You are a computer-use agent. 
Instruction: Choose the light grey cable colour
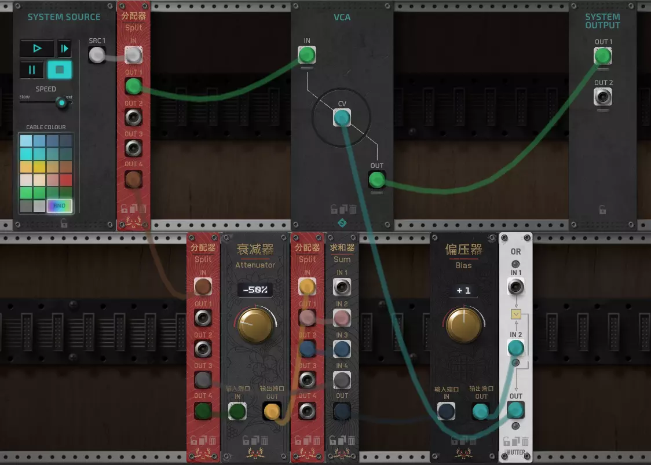point(39,206)
